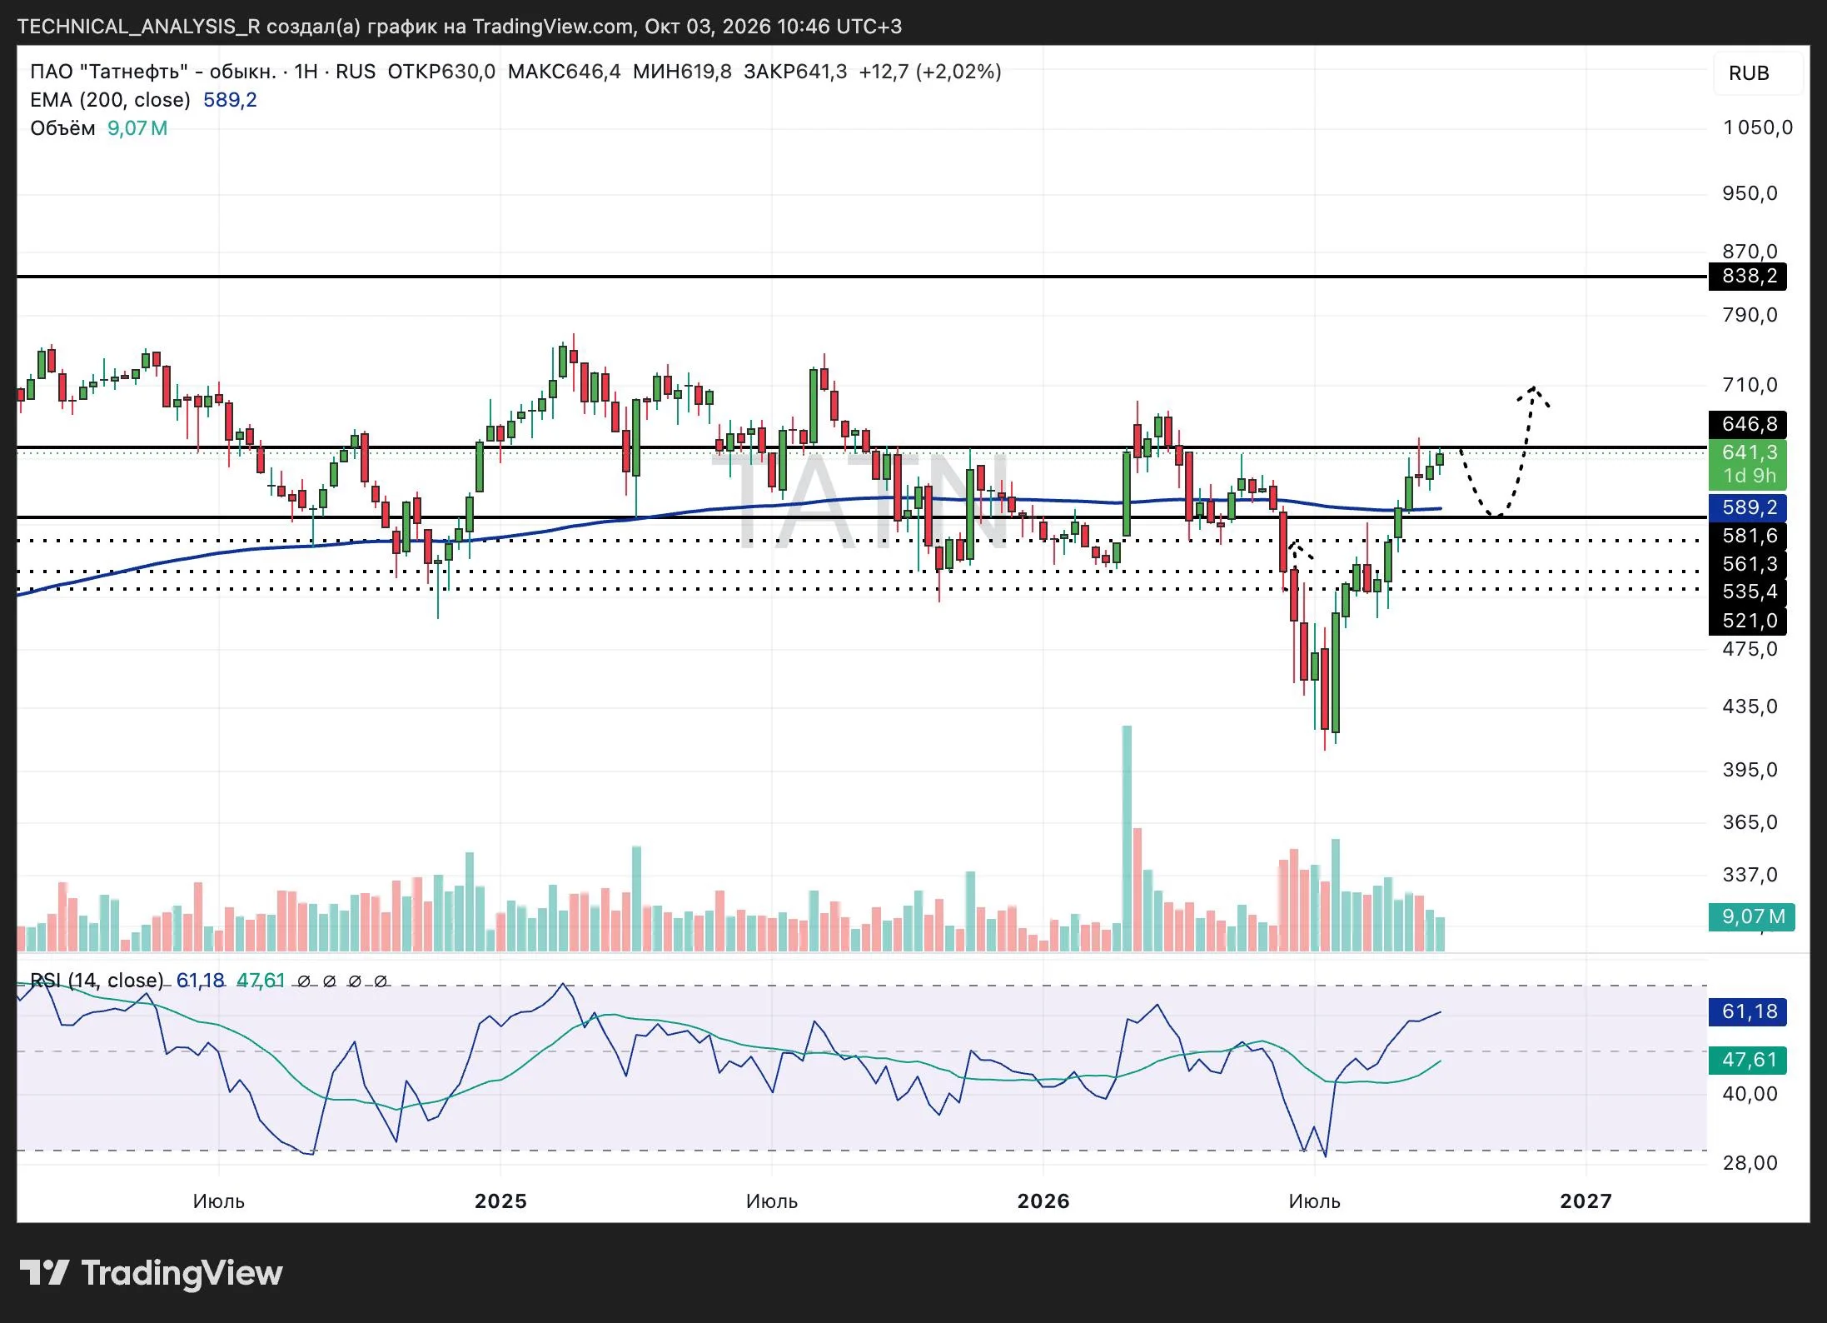The image size is (1827, 1323).
Task: Click the 28,00 RSI scale tick
Action: (1750, 1163)
